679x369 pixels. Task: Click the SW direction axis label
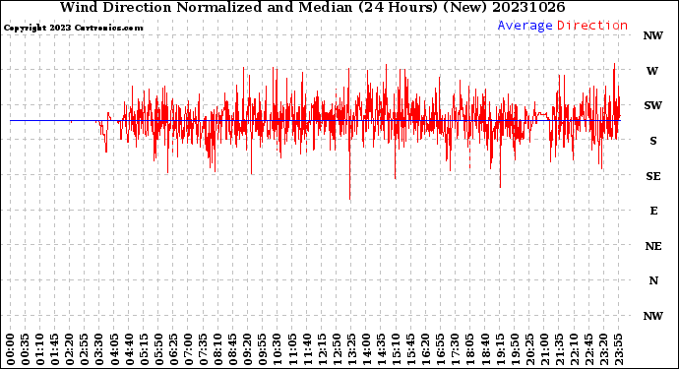[x=653, y=105]
